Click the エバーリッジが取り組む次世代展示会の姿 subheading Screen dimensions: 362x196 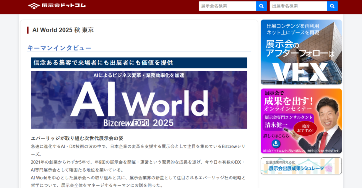tap(77, 138)
